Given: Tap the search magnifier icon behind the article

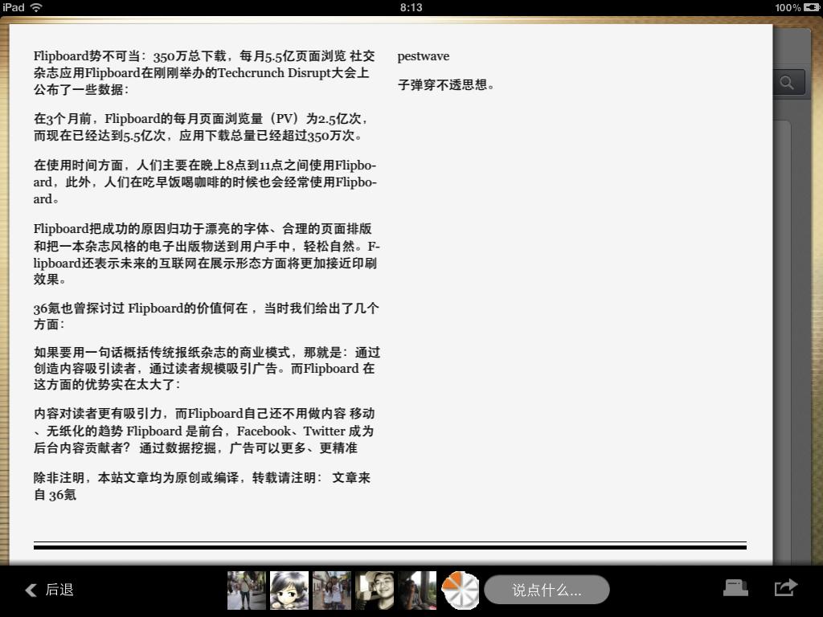Looking at the screenshot, I should (x=787, y=83).
